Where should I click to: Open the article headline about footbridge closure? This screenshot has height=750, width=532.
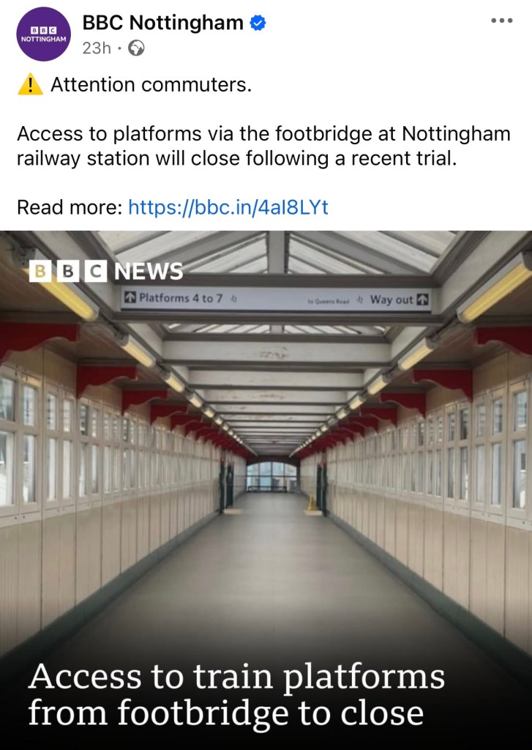pos(236,694)
